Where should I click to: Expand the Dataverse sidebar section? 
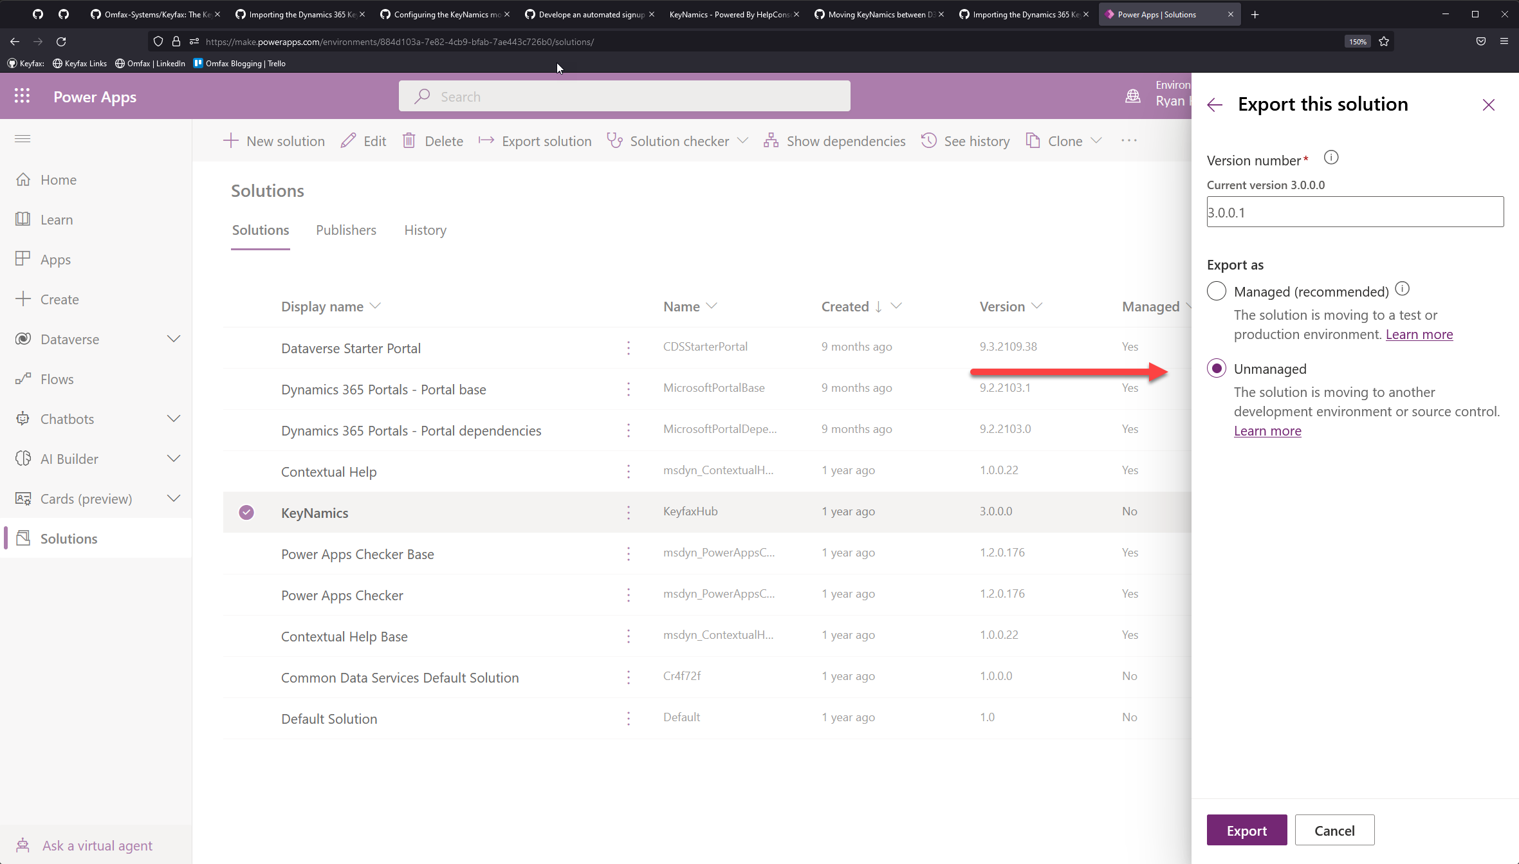tap(174, 339)
